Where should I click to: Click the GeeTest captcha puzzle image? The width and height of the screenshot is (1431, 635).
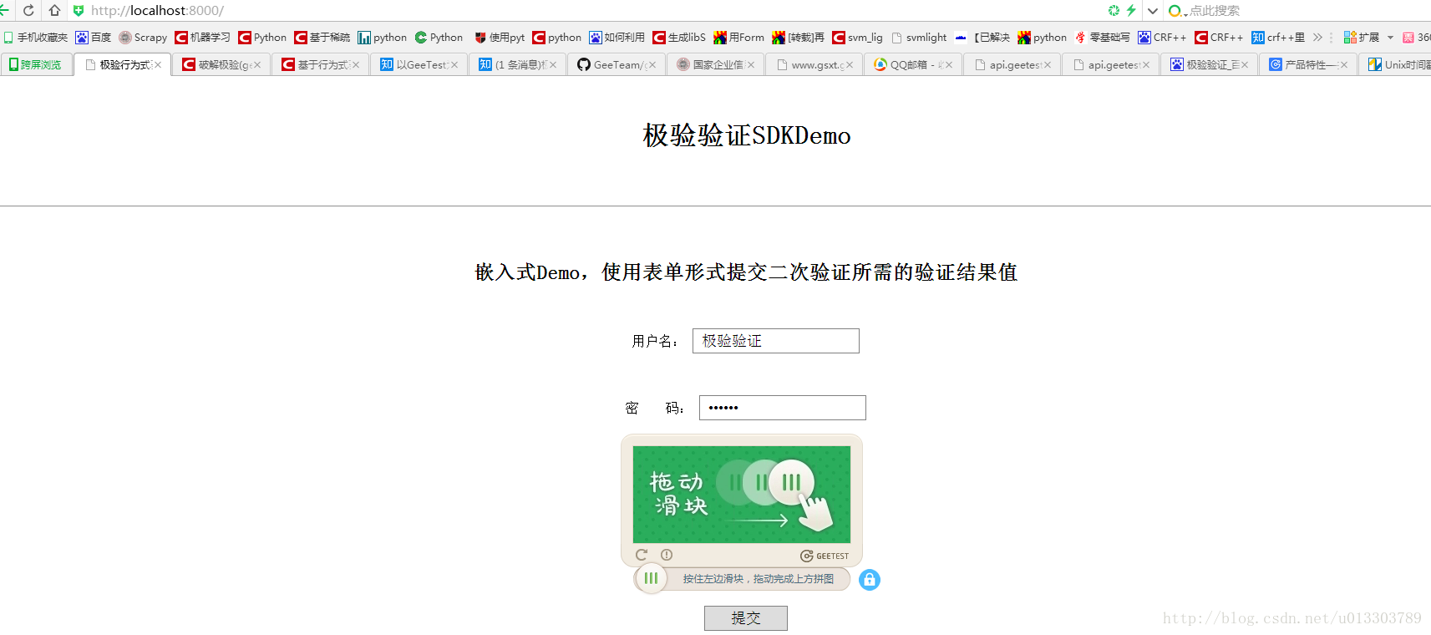742,495
